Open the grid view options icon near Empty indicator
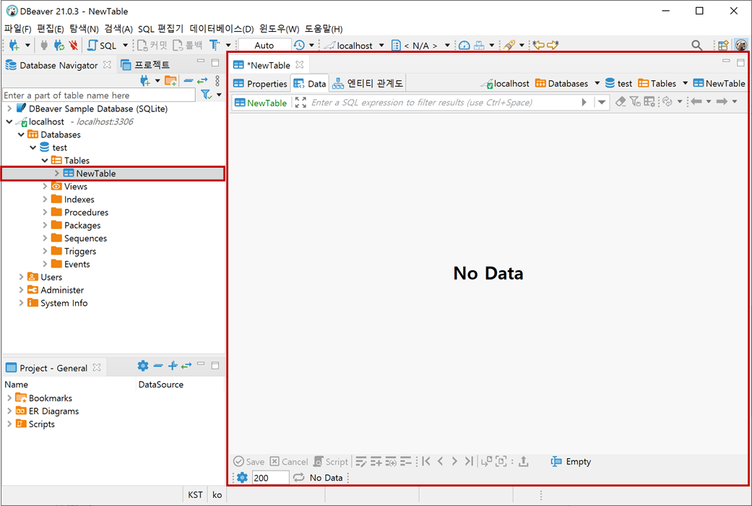Image resolution: width=752 pixels, height=506 pixels. click(558, 461)
